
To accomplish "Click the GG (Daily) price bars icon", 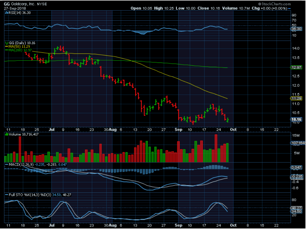I will coord(7,43).
